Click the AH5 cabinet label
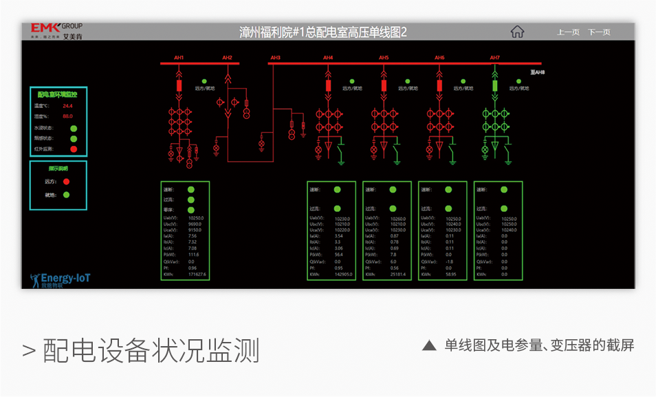Image resolution: width=656 pixels, height=397 pixels. point(384,58)
